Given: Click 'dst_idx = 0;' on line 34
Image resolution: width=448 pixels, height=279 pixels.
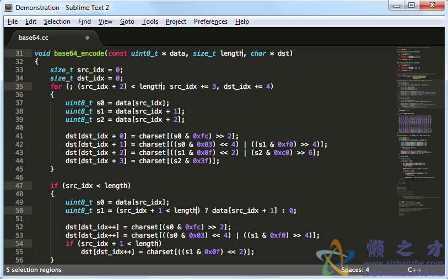Looking at the screenshot, I should pyautogui.click(x=100, y=78).
